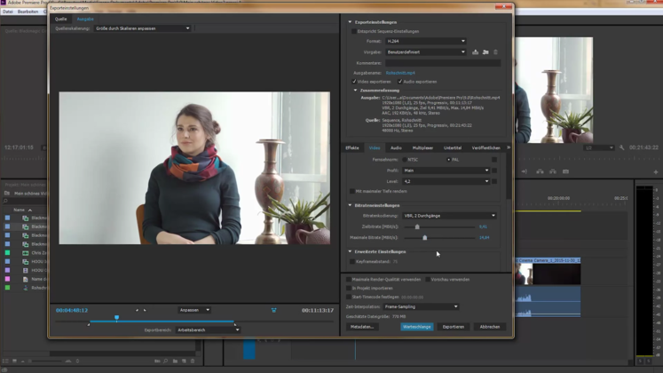
Task: Click the Zielbitrate slider handle
Action: pyautogui.click(x=417, y=226)
